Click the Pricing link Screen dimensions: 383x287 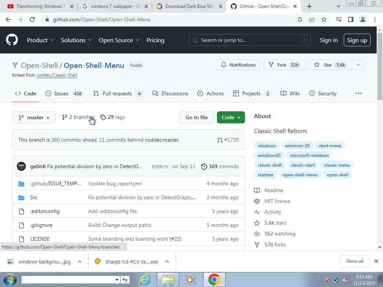(155, 40)
